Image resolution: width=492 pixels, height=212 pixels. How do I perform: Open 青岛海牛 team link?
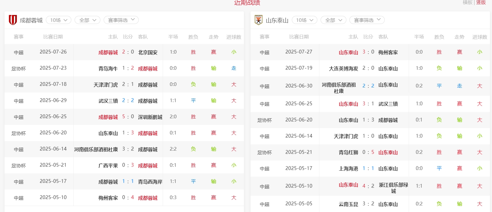click(x=108, y=69)
